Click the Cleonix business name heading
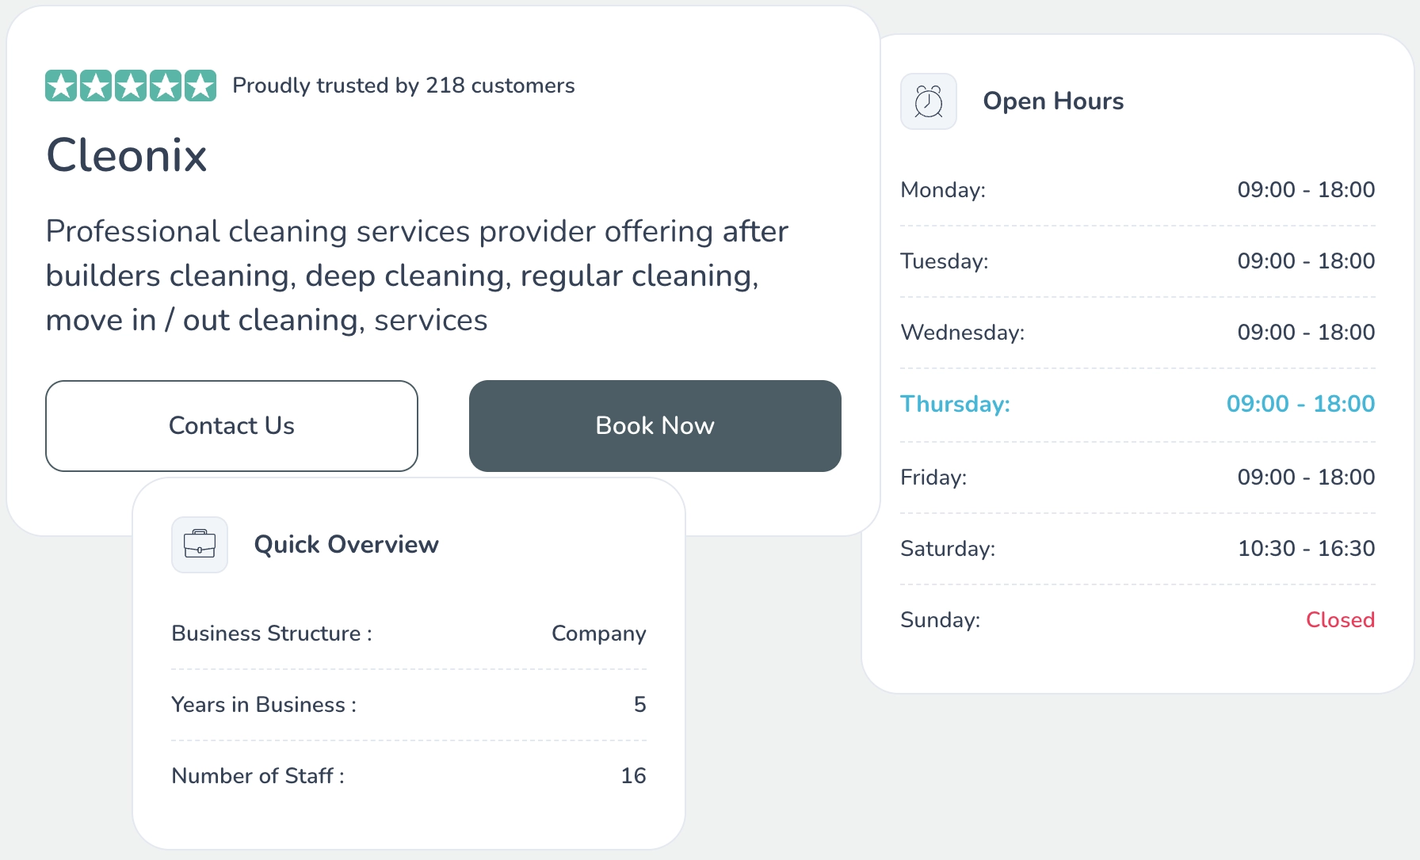The image size is (1420, 860). (x=127, y=154)
